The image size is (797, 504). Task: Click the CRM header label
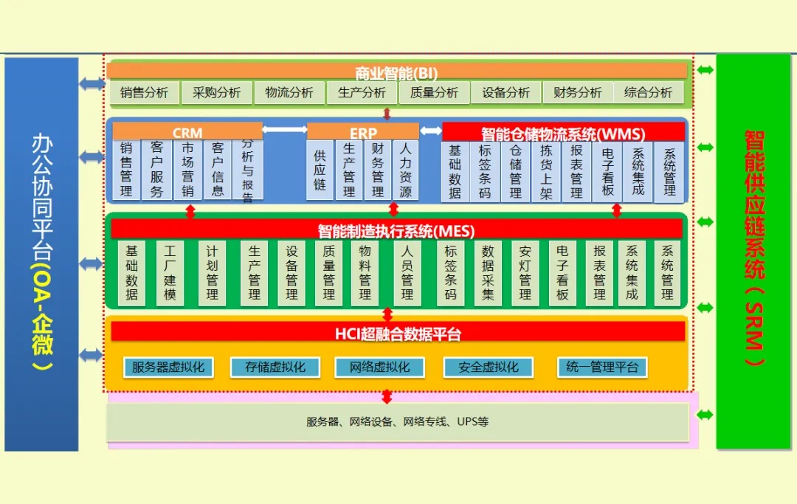(x=187, y=131)
